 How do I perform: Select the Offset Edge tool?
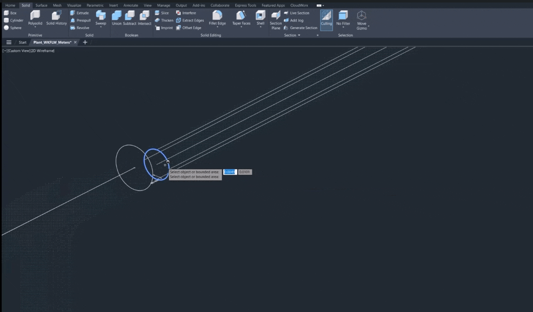188,28
